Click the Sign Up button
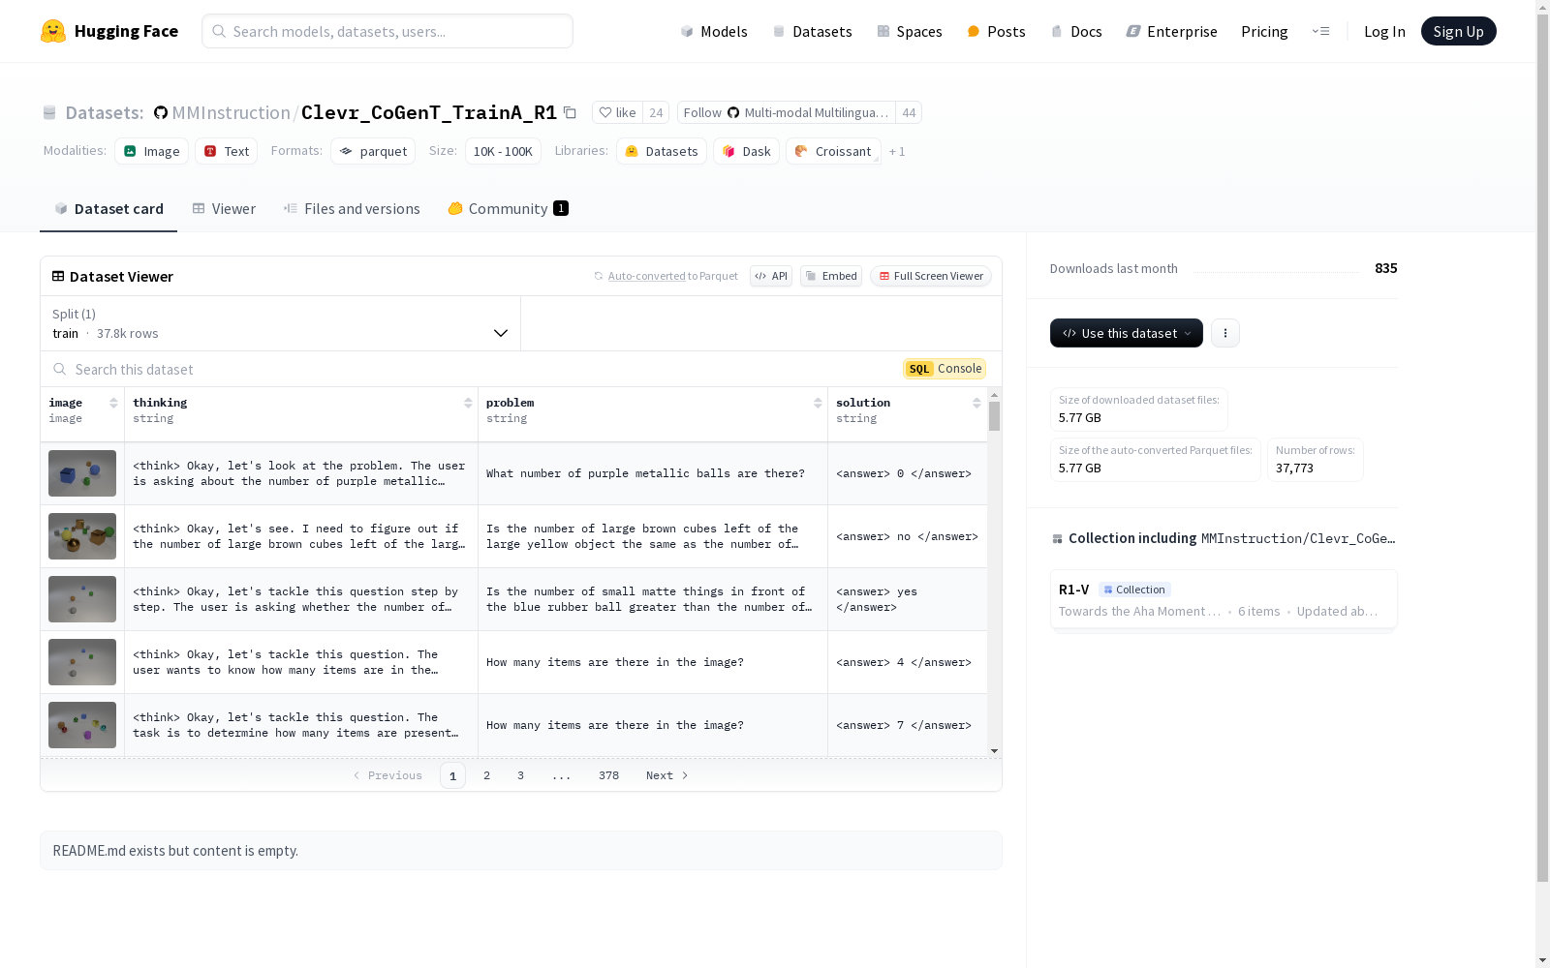This screenshot has width=1550, height=968. click(1459, 31)
